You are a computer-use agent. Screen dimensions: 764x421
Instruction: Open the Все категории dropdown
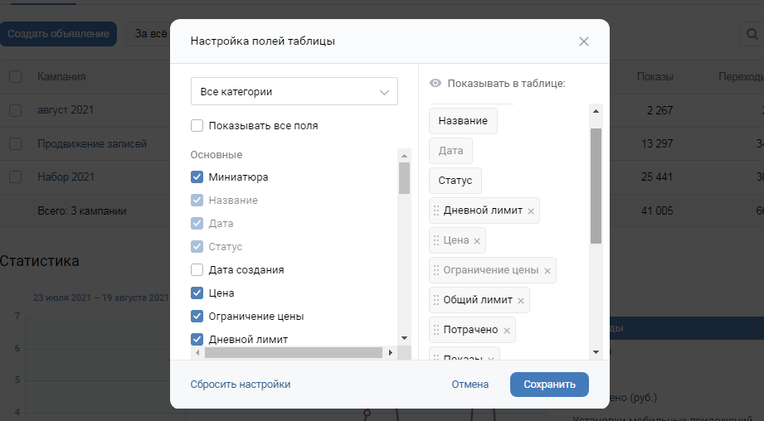click(x=294, y=91)
